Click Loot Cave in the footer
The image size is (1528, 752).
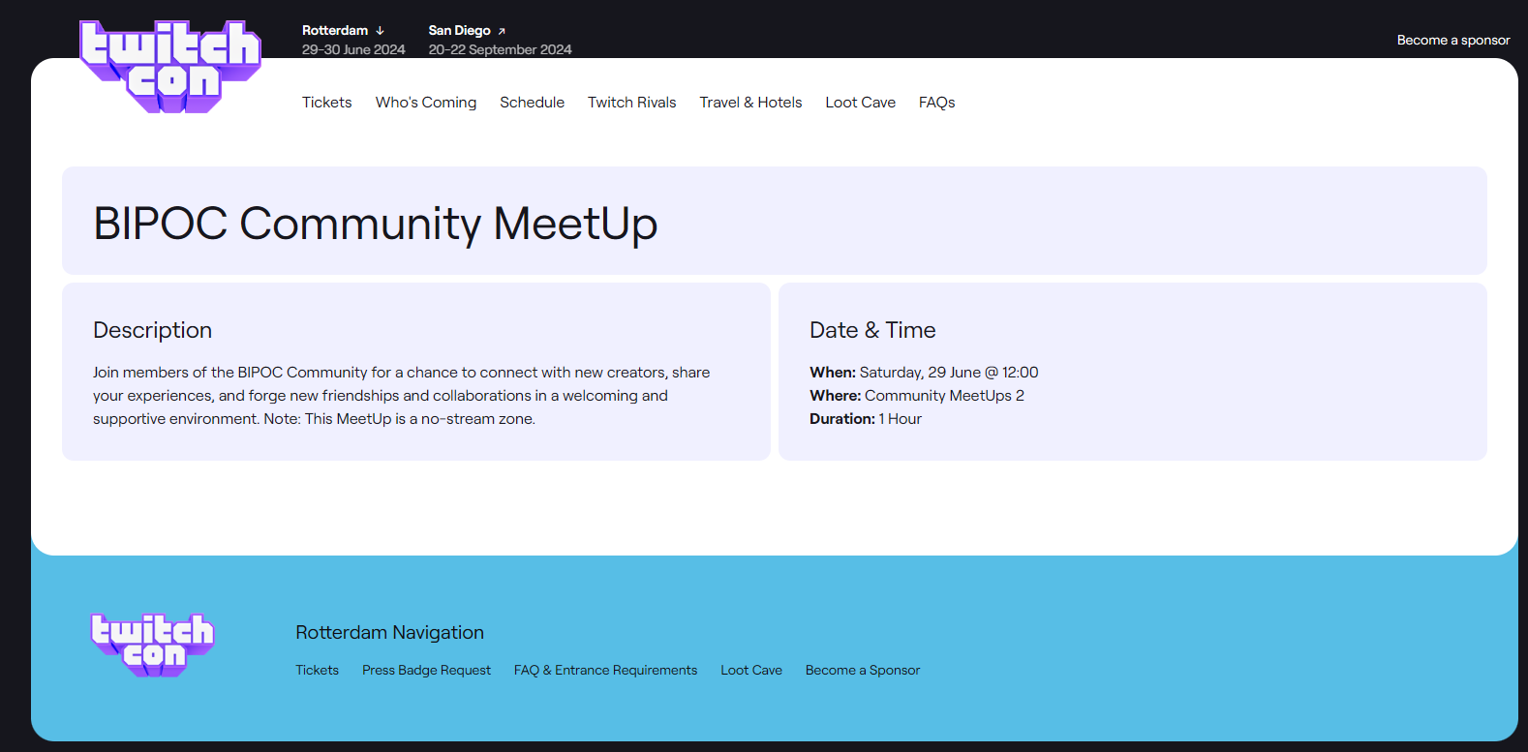tap(750, 670)
